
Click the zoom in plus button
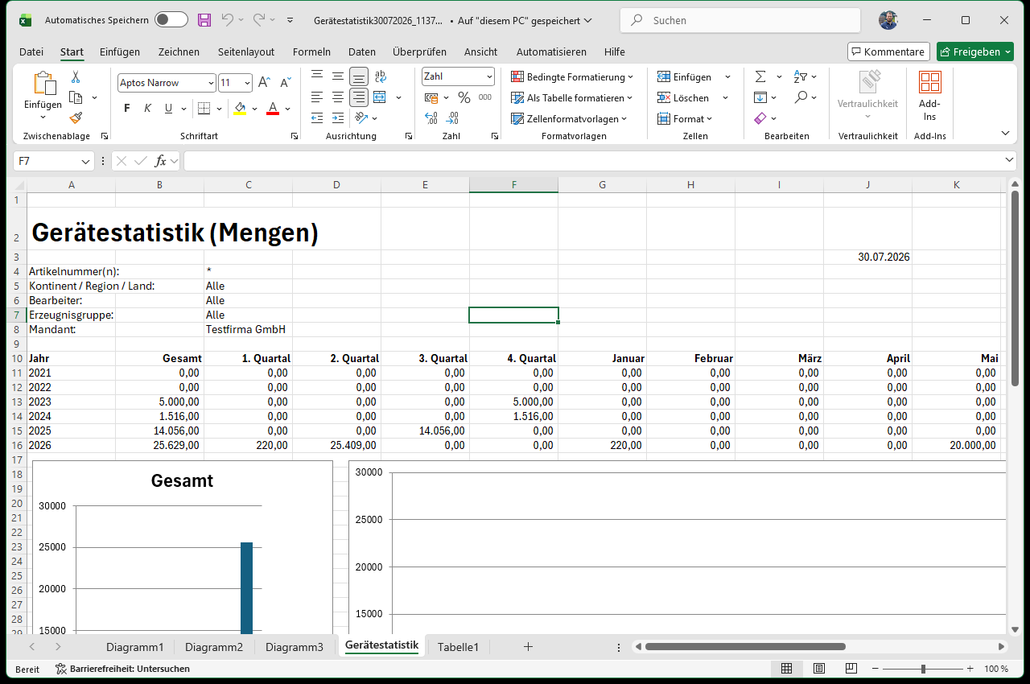[x=970, y=669]
